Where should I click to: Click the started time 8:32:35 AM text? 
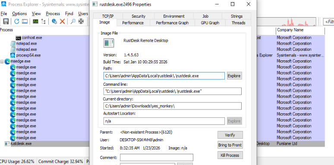click(130, 148)
